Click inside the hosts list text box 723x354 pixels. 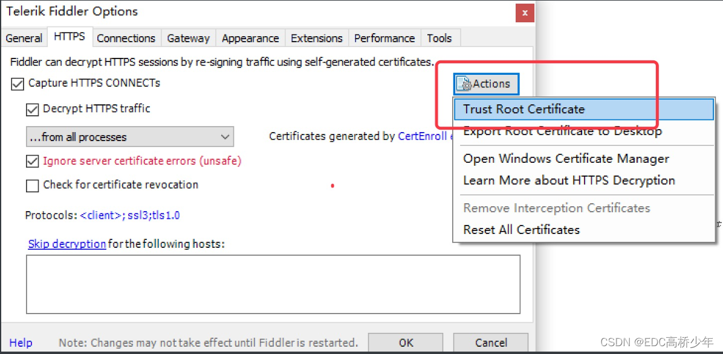click(x=273, y=284)
